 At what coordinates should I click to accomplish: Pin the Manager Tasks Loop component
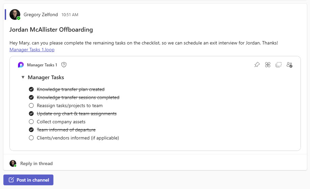click(257, 65)
